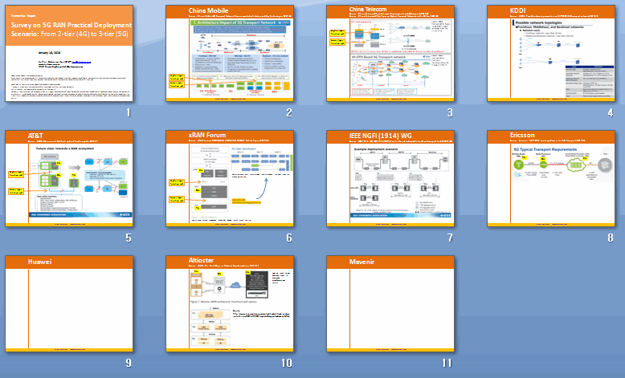The width and height of the screenshot is (625, 378).
Task: Click the 'Altiostar' slide title text
Action: click(201, 260)
